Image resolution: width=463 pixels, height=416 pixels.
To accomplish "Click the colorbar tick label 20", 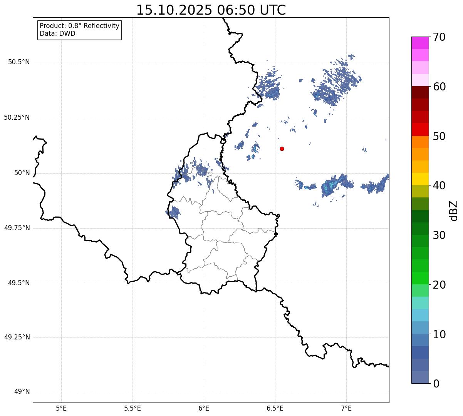I will [x=439, y=285].
